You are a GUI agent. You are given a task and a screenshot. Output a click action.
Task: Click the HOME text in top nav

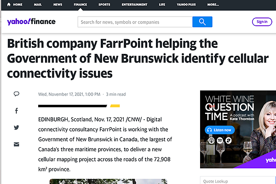point(17,5)
